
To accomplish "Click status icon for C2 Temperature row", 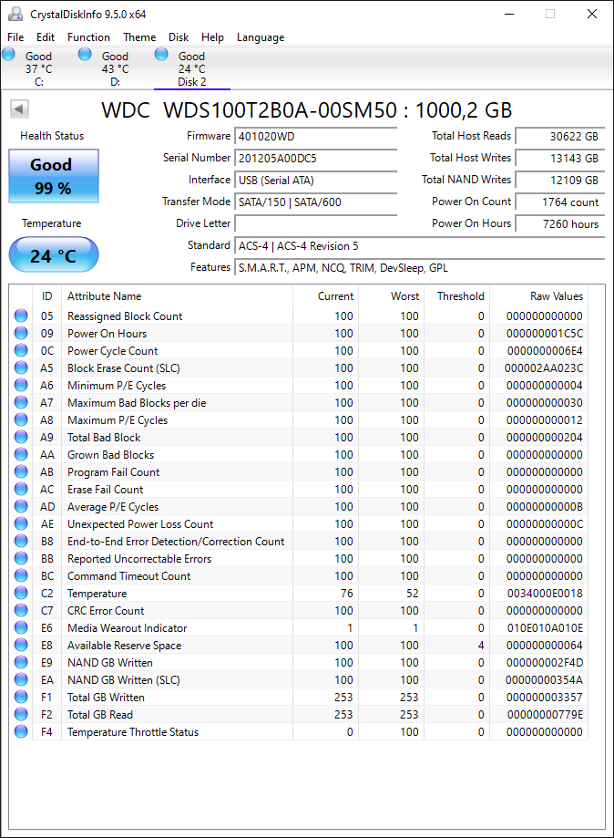I will pyautogui.click(x=21, y=593).
